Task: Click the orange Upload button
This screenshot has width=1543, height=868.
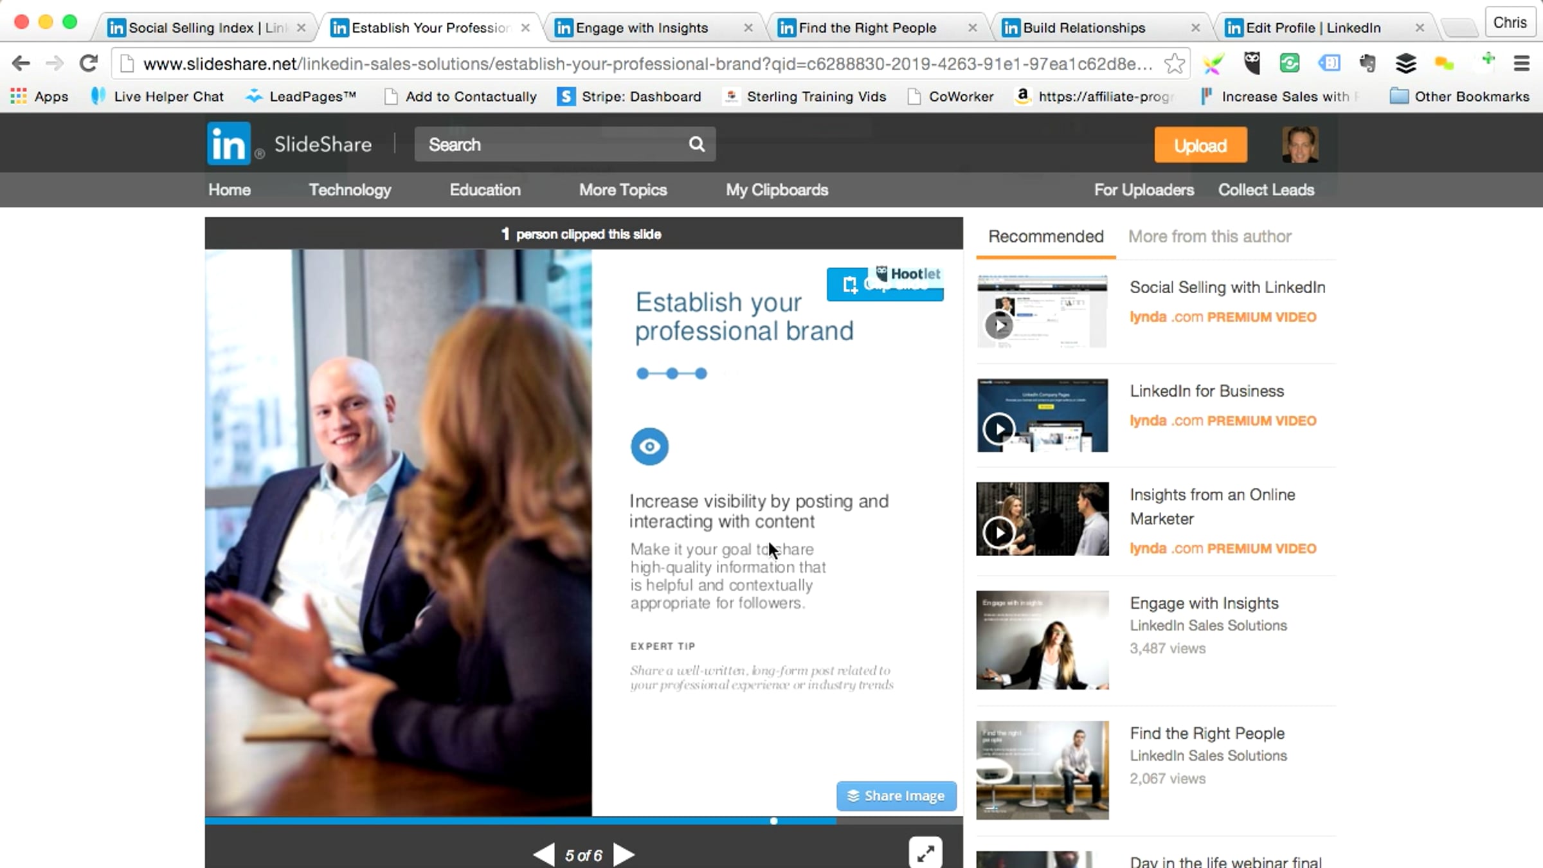Action: tap(1200, 145)
